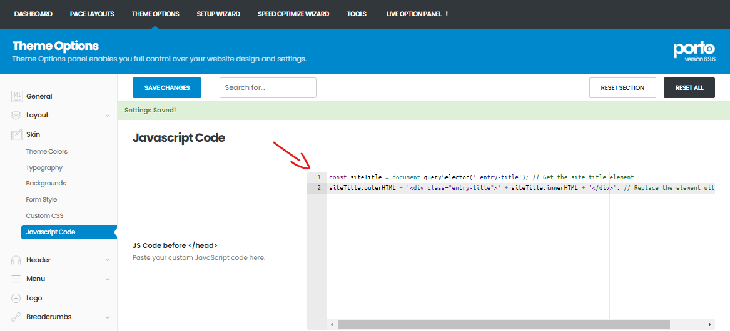Open Custom CSS under Skin
The image size is (730, 331).
44,215
